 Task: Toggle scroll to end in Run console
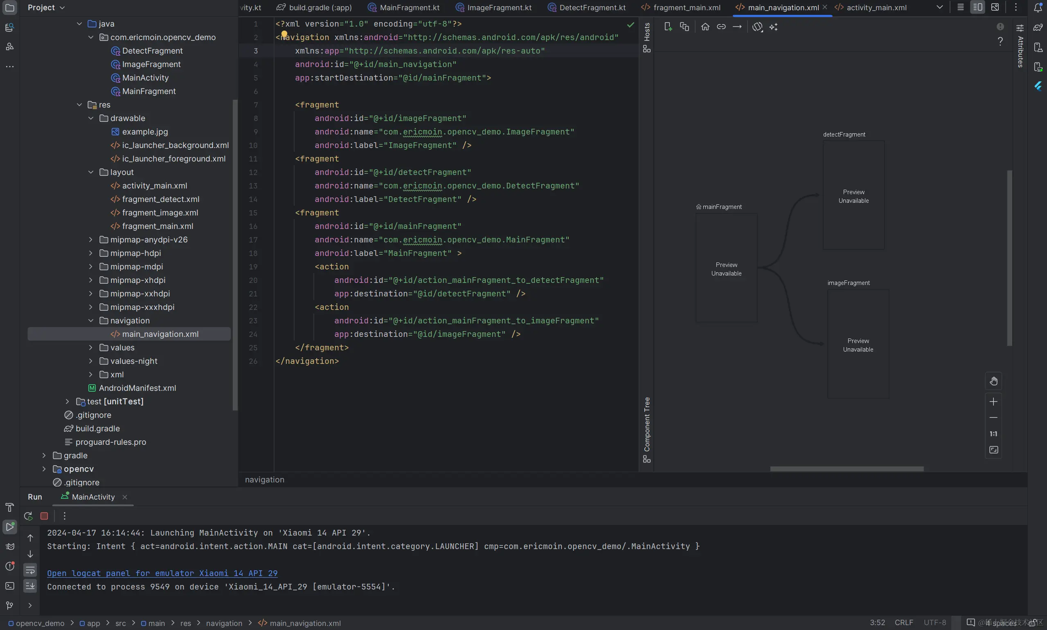[x=30, y=586]
